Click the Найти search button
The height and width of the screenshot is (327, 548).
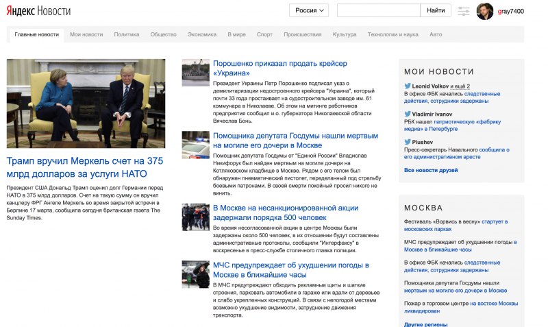(436, 10)
